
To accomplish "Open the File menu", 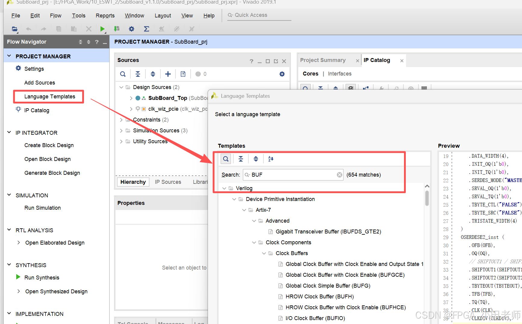I will point(16,16).
